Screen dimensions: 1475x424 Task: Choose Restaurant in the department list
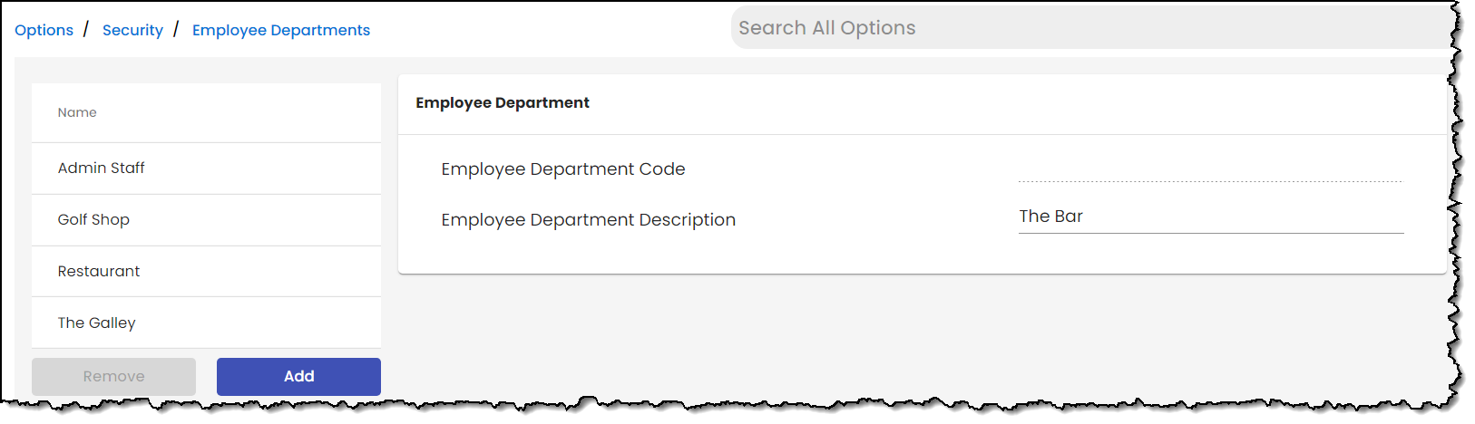point(99,271)
